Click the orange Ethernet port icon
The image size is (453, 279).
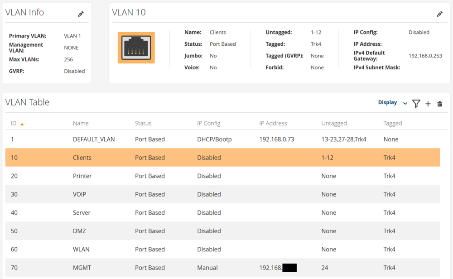pos(136,48)
